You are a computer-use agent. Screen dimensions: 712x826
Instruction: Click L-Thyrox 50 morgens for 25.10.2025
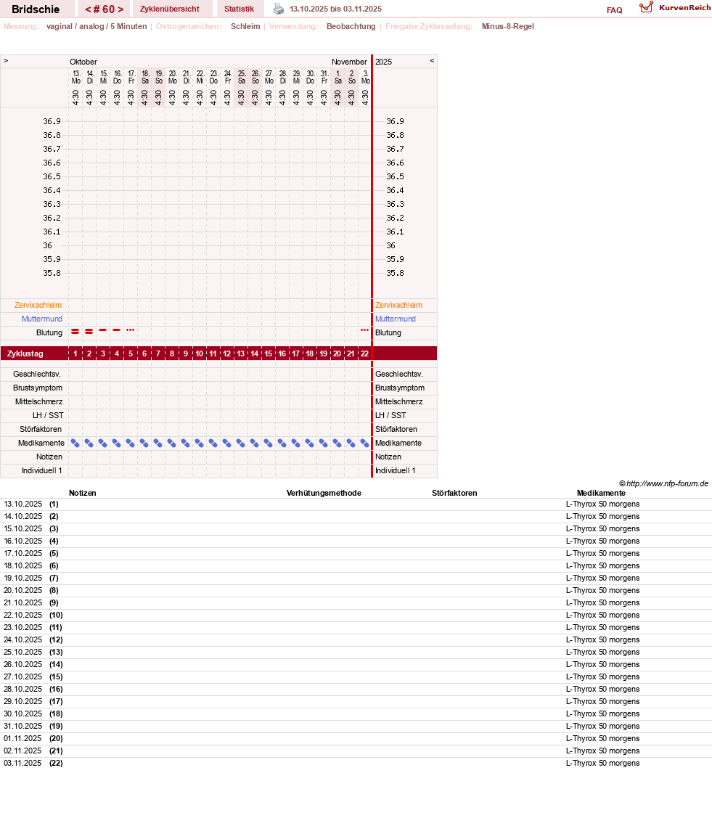click(602, 652)
